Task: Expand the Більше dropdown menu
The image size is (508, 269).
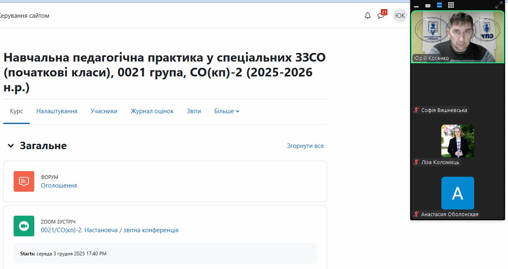Action: [x=227, y=111]
